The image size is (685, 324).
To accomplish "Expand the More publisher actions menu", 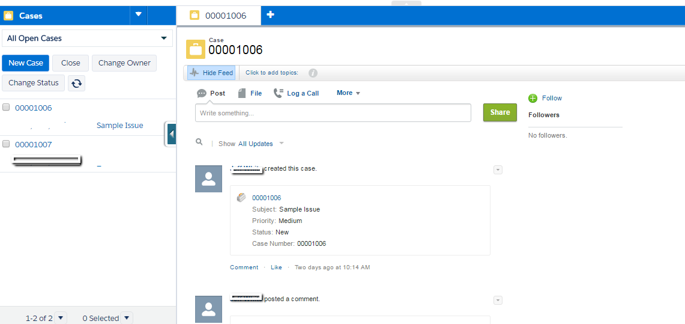I will pos(348,93).
